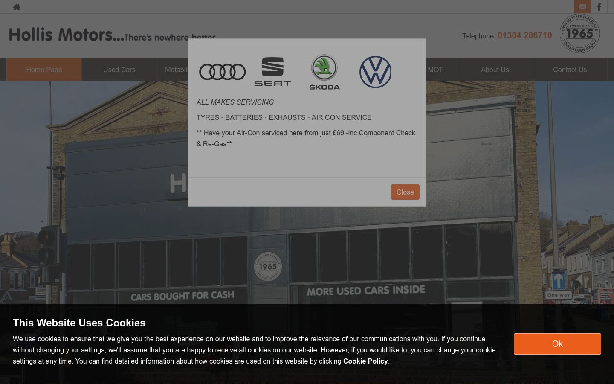Open the MOT menu item

tap(435, 70)
